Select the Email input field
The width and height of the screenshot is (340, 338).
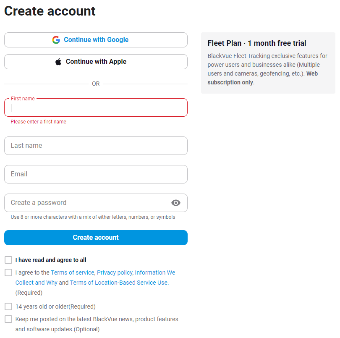(96, 174)
